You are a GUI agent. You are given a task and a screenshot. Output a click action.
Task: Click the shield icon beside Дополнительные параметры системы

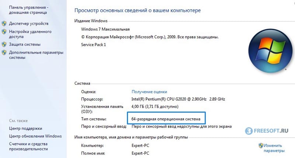tap(4, 52)
